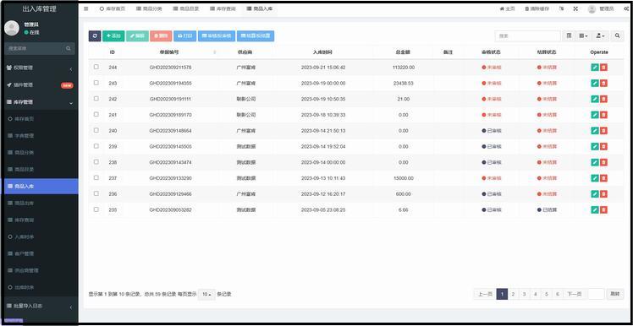Click the green 添加 add button

[113, 35]
